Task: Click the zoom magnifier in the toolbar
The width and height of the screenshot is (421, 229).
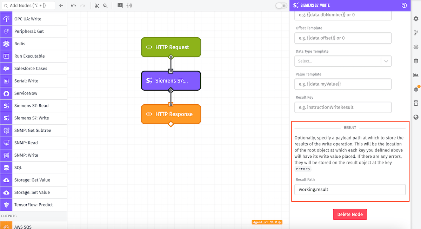Action: coord(105,6)
